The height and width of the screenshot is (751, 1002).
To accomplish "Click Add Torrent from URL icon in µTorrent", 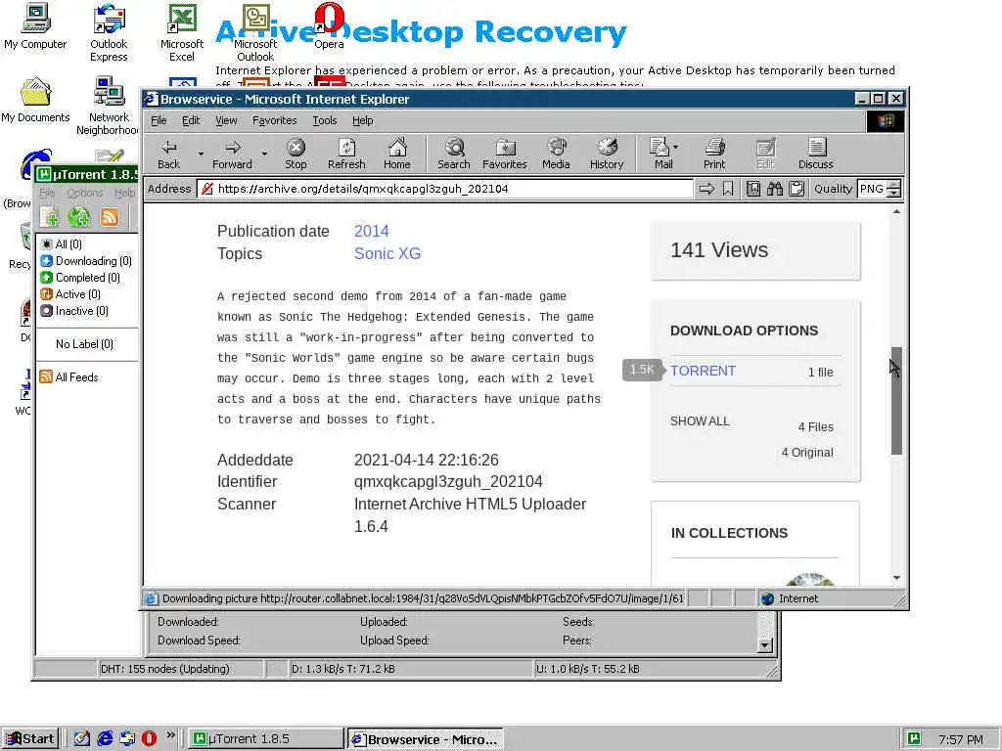I will (x=79, y=217).
